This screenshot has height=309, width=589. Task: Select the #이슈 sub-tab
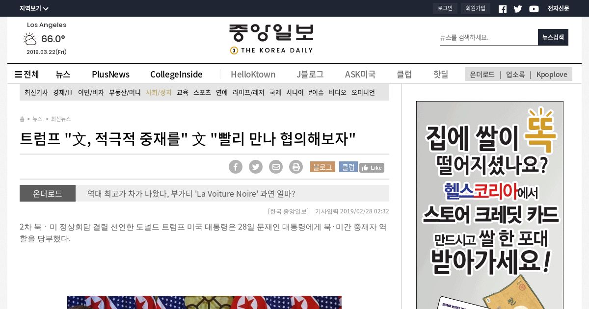[316, 92]
